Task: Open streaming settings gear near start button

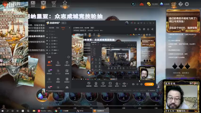Action: [141, 84]
